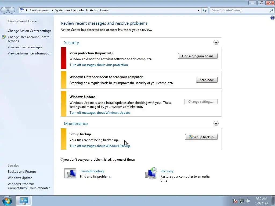Click the bold Windows Update title
Image resolution: width=275 pixels, height=206 pixels.
point(82,97)
